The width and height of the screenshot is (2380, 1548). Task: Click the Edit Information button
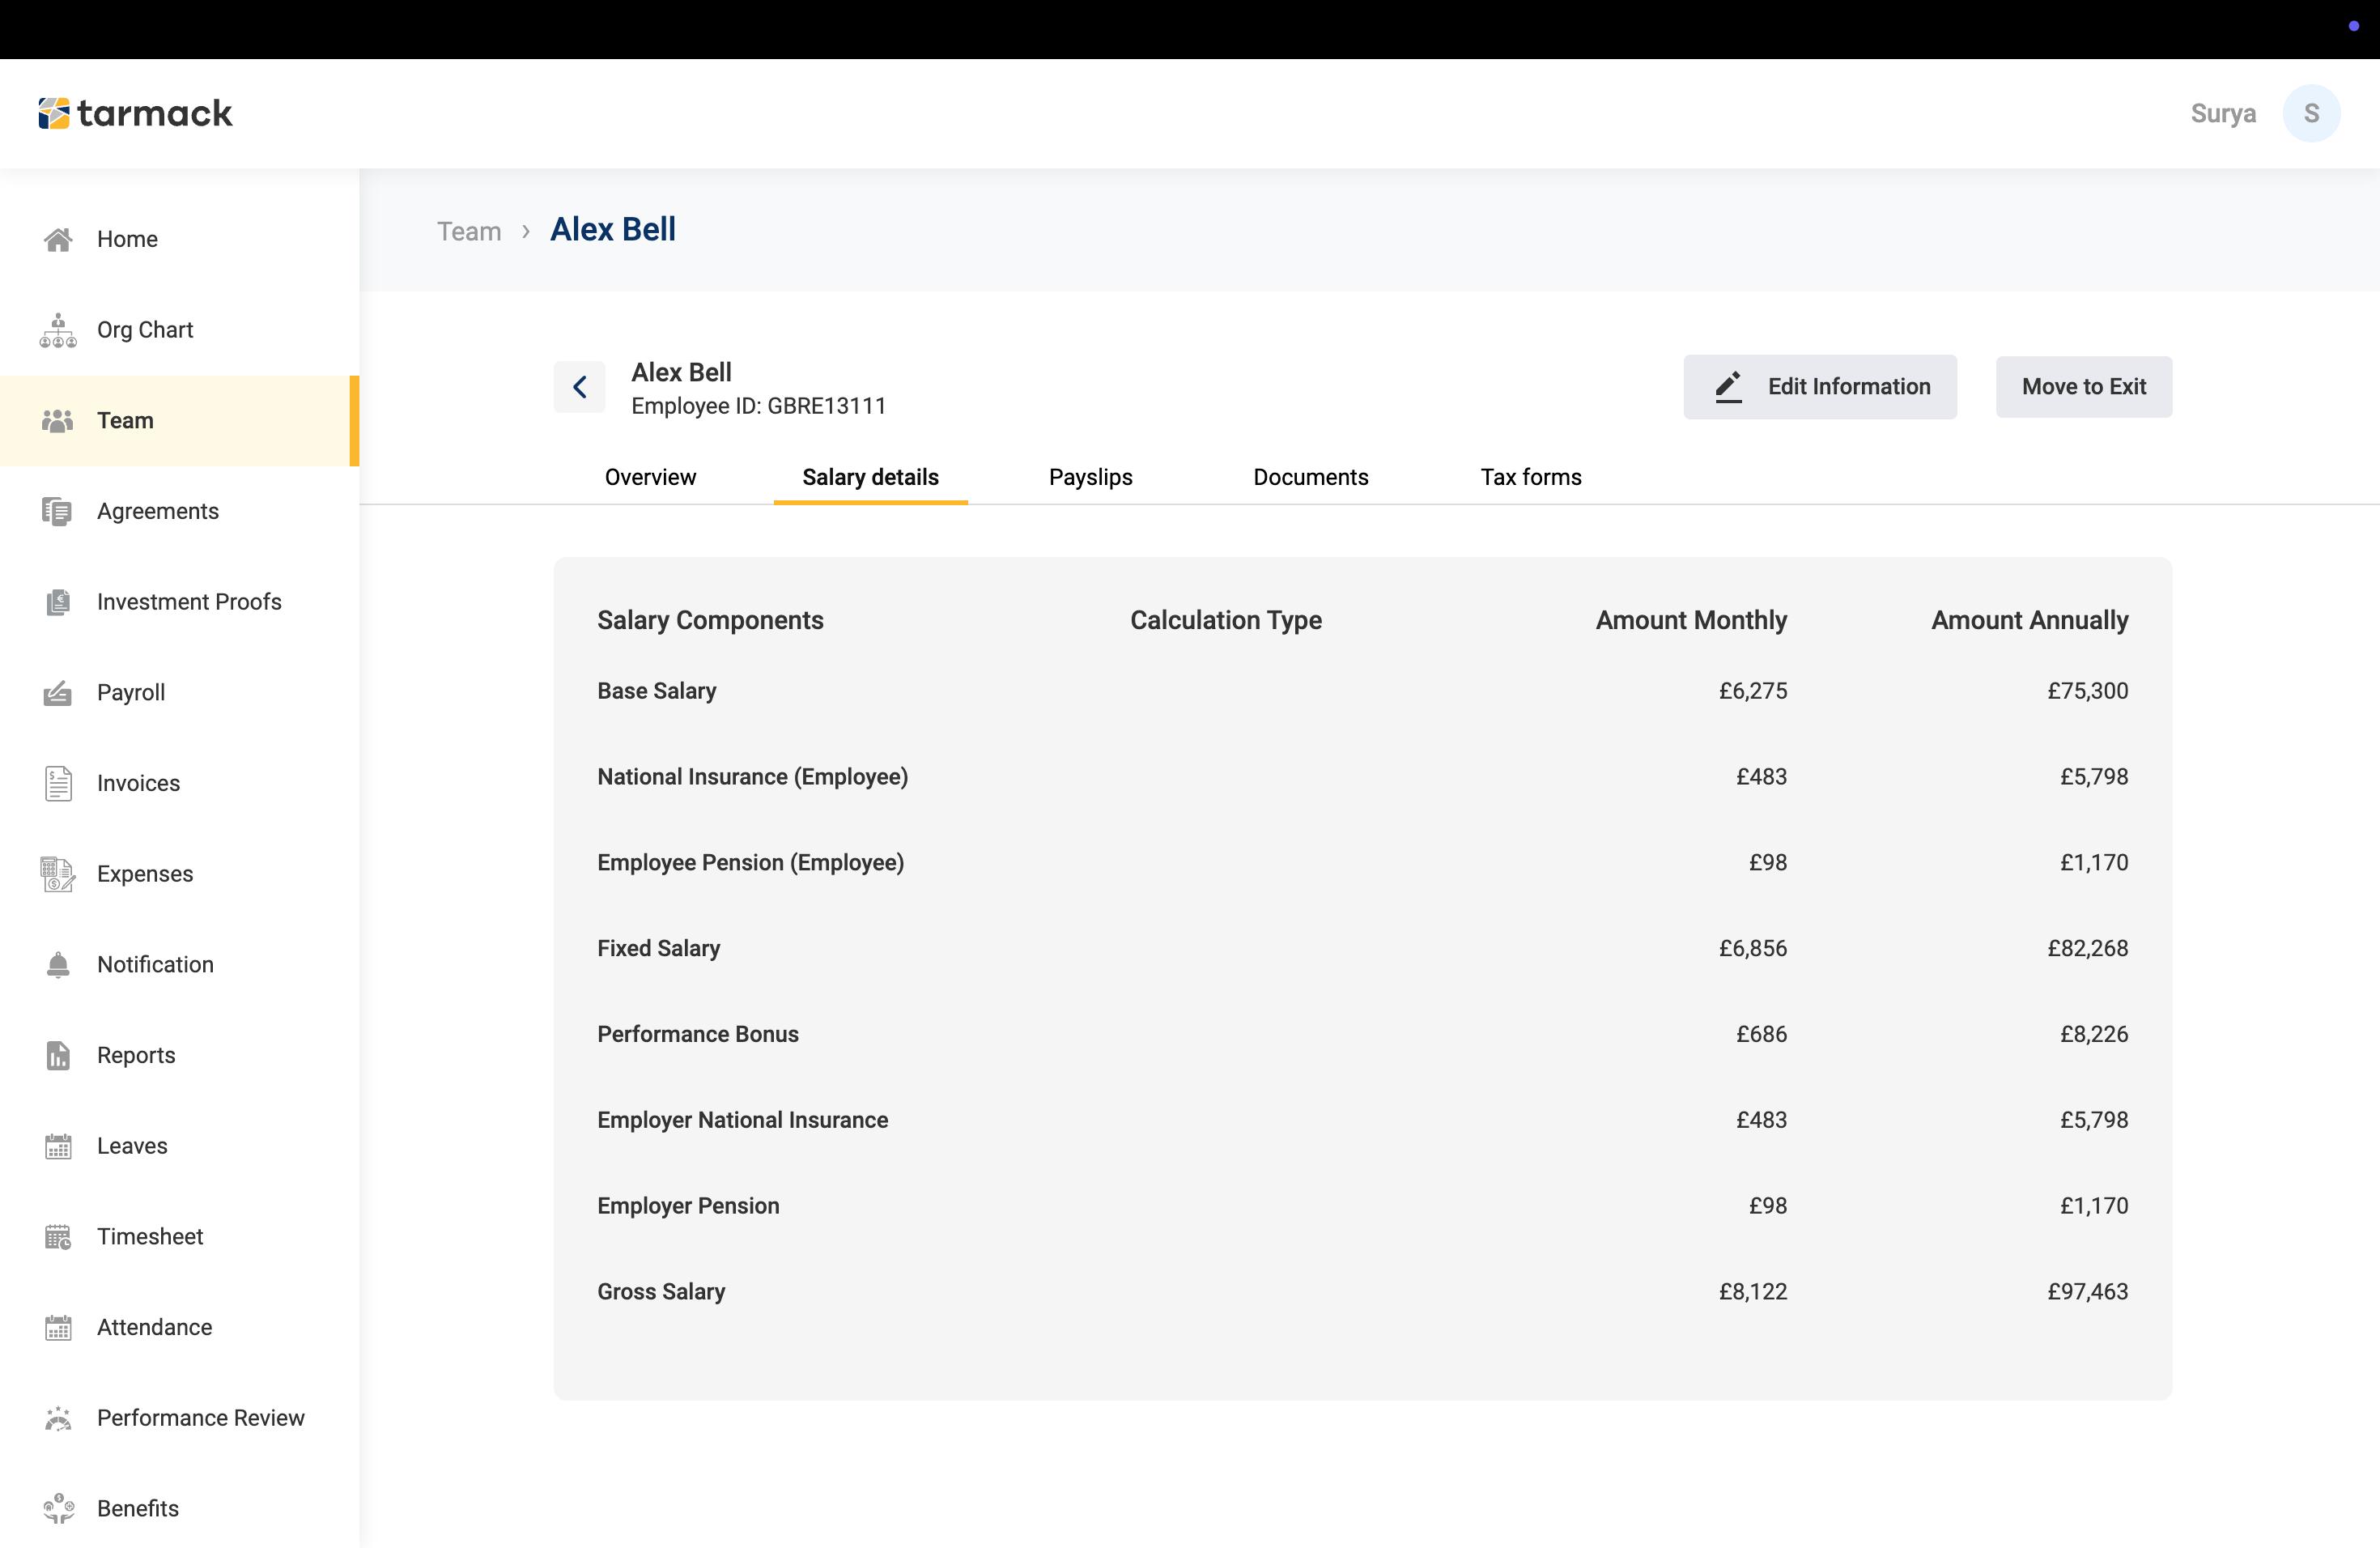point(1819,387)
